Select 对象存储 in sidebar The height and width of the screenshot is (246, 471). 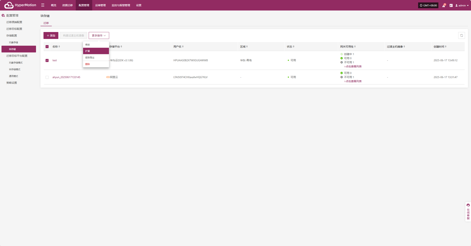click(x=13, y=42)
